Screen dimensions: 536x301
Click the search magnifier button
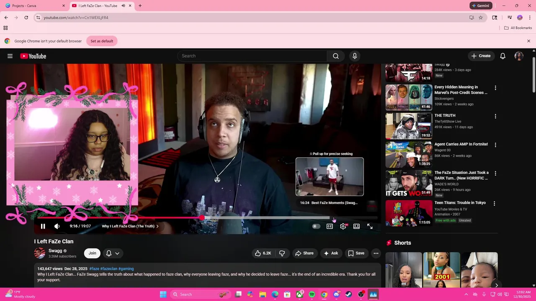point(336,56)
